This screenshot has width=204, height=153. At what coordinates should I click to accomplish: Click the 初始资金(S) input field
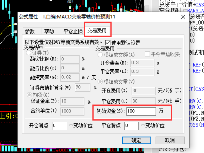(141, 111)
